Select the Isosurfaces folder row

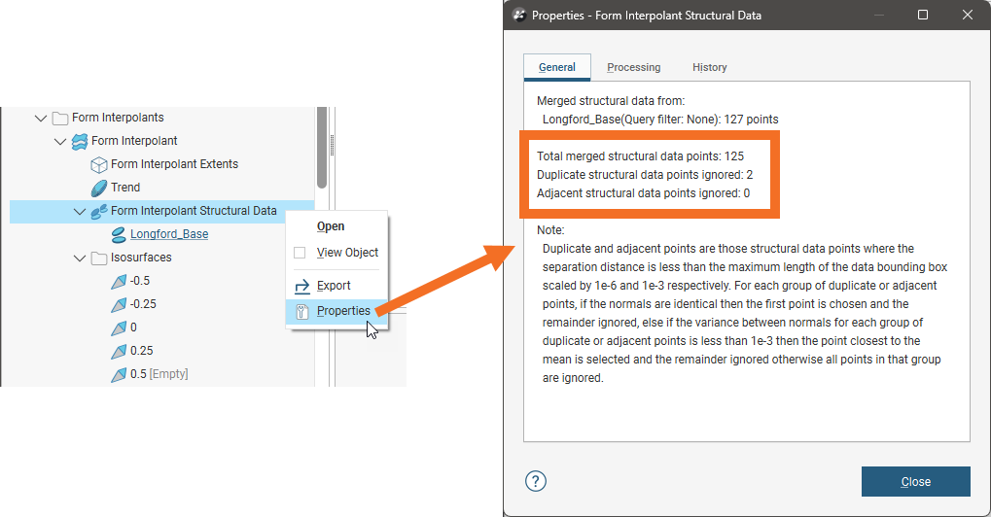click(161, 258)
